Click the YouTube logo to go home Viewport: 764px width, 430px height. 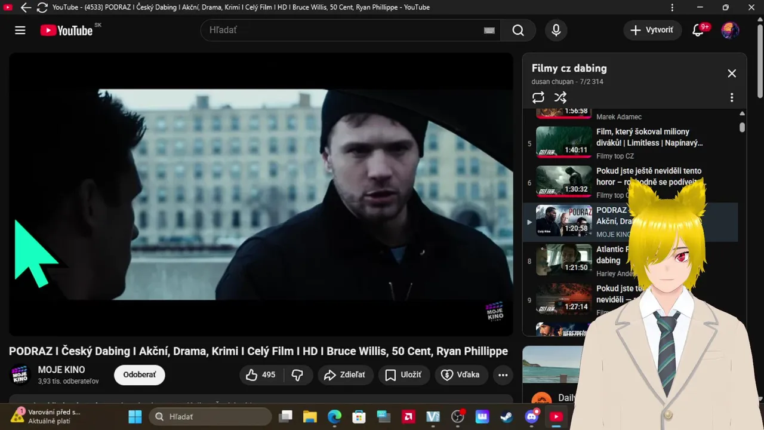tap(66, 30)
